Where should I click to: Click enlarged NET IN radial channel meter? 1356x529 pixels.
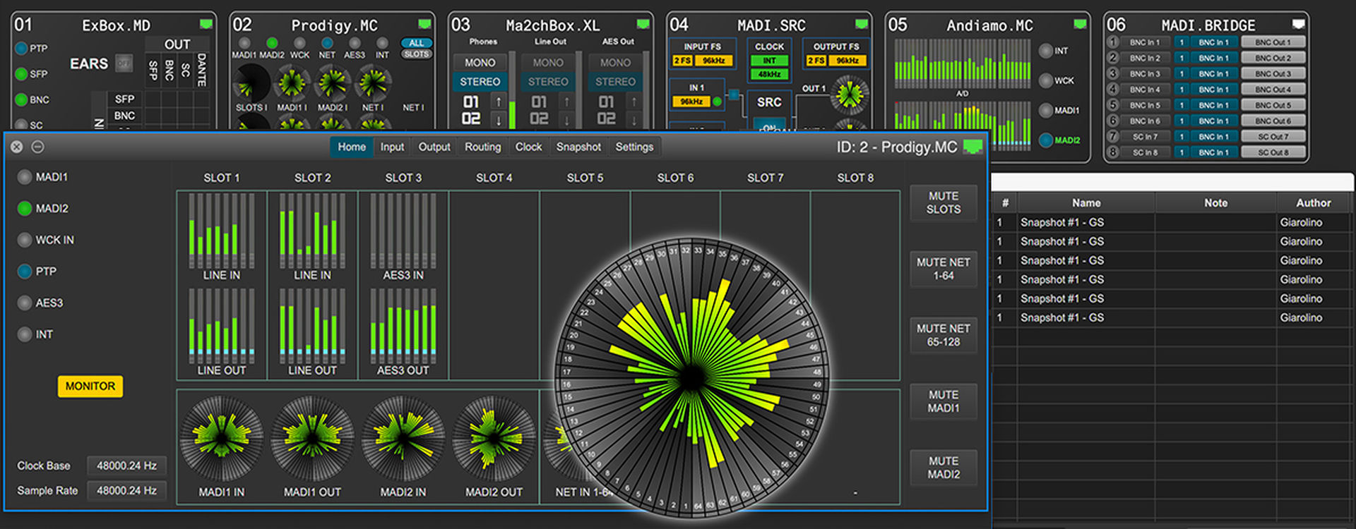tap(692, 377)
